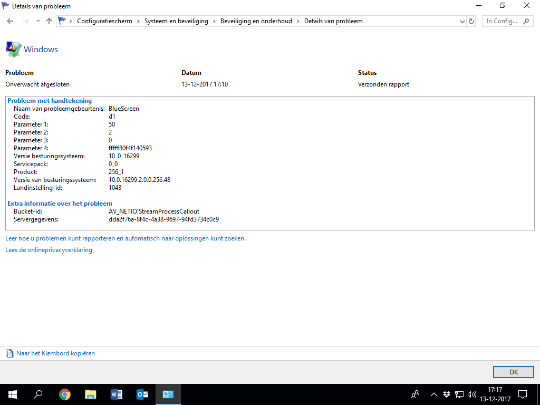Viewport: 540px width, 405px height.
Task: Open taskbar search magnifier
Action: pos(38,394)
